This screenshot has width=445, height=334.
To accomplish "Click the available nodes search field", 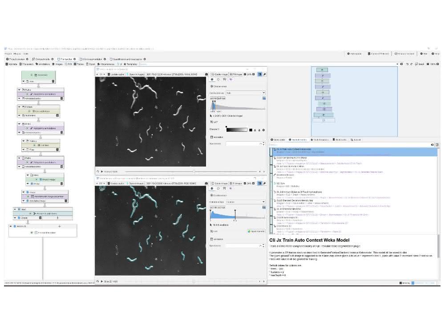I will tap(350, 145).
